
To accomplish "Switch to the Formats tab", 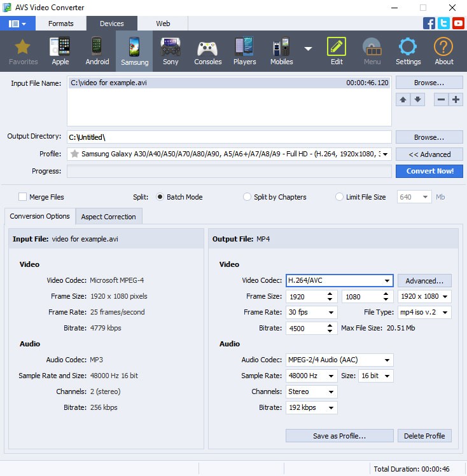I will [61, 24].
